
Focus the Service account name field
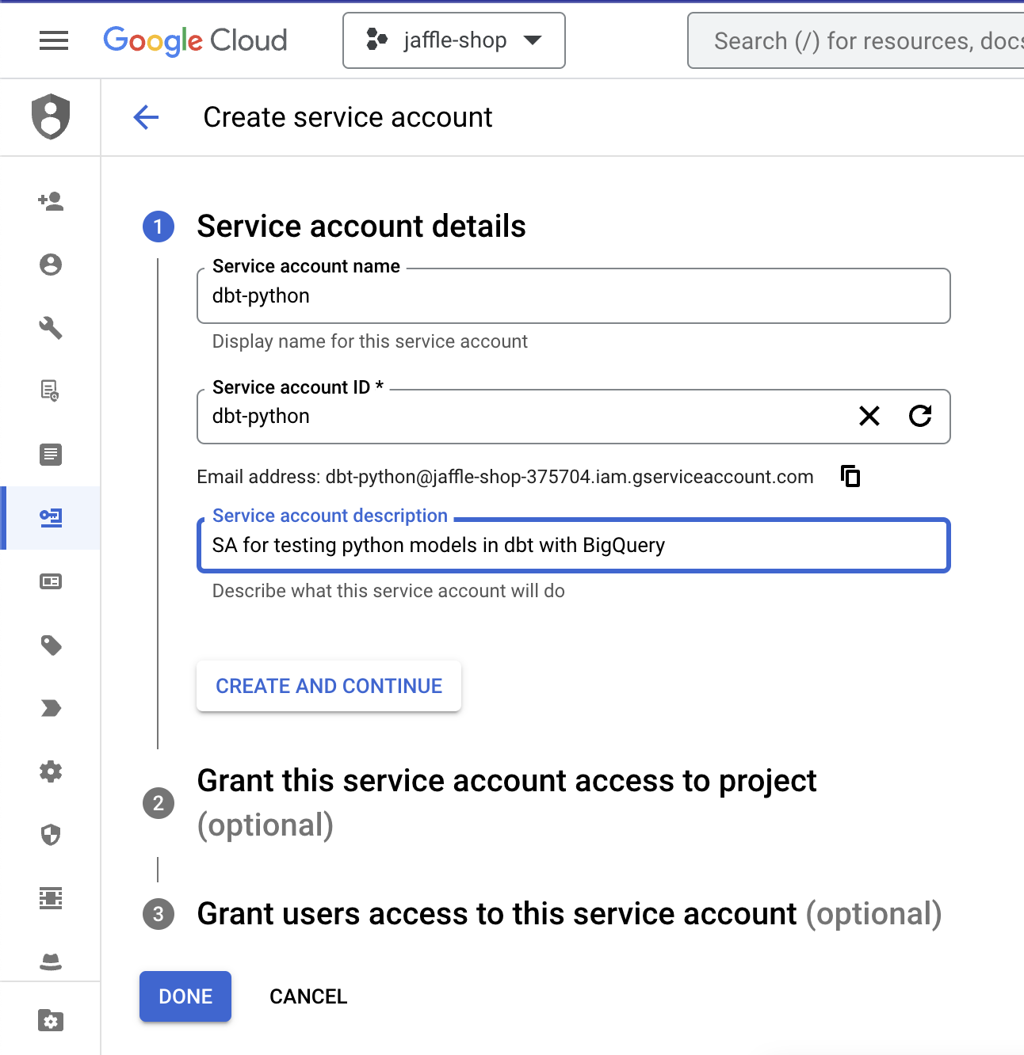click(572, 296)
